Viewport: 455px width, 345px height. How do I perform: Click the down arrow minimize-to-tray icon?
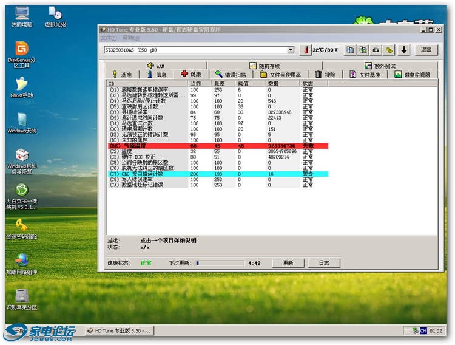click(403, 50)
